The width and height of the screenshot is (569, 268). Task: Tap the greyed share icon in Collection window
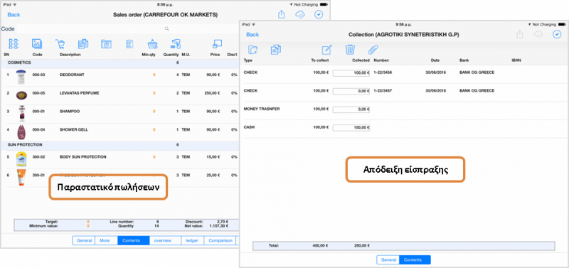tap(520, 34)
